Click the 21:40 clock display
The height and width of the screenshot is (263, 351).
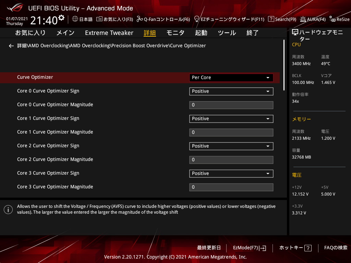(44, 20)
